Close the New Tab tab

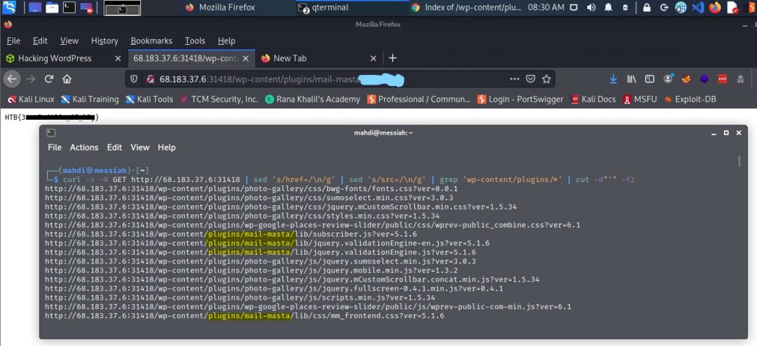(373, 58)
